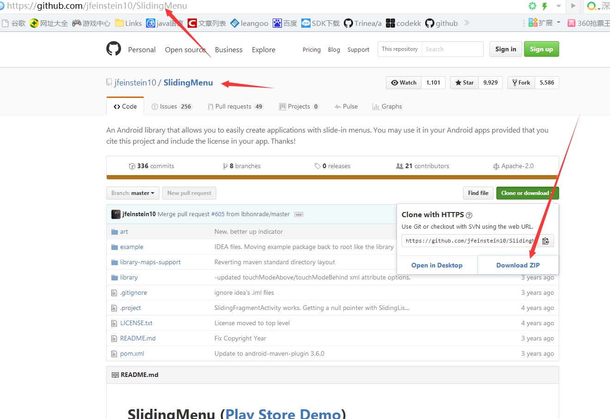Click the New pull request button
Image resolution: width=610 pixels, height=419 pixels.
189,193
